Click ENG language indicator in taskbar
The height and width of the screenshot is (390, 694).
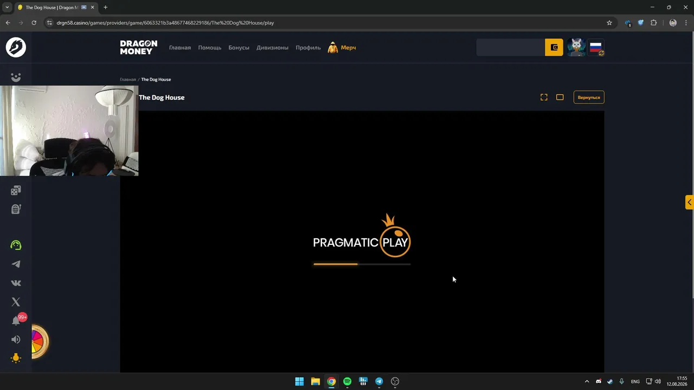click(x=635, y=381)
